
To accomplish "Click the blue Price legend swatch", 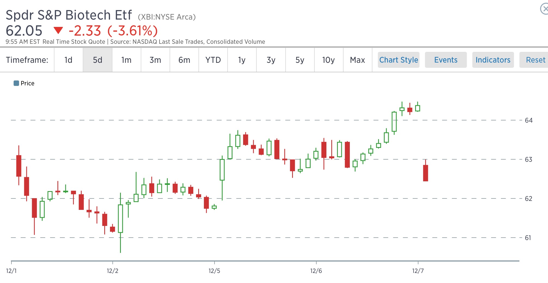I will click(16, 83).
